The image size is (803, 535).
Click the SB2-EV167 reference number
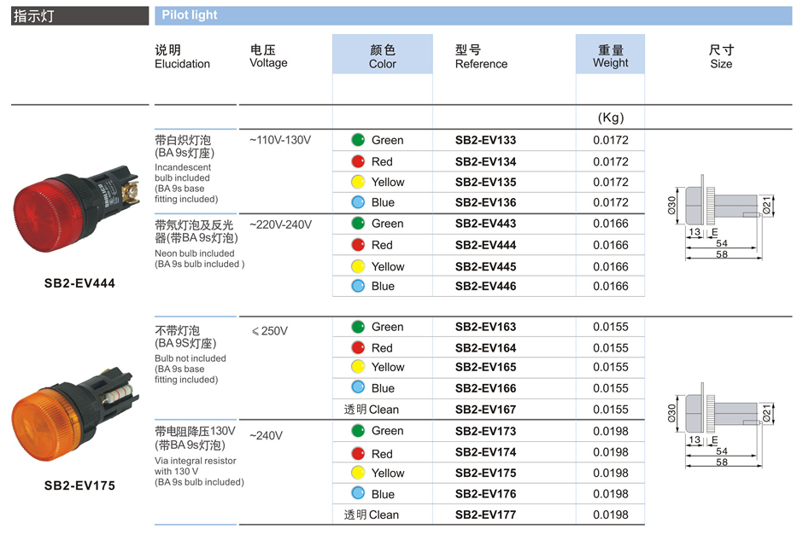click(x=485, y=410)
